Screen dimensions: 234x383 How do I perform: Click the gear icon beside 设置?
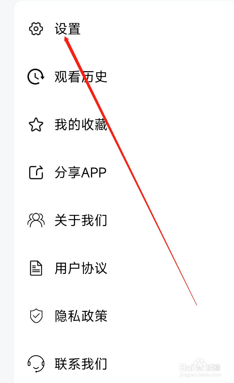pyautogui.click(x=36, y=29)
